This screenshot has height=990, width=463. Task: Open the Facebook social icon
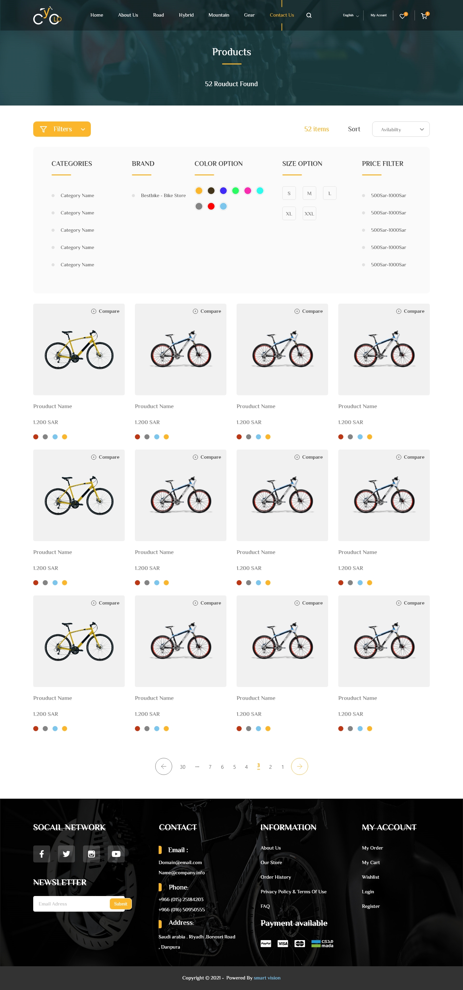41,854
